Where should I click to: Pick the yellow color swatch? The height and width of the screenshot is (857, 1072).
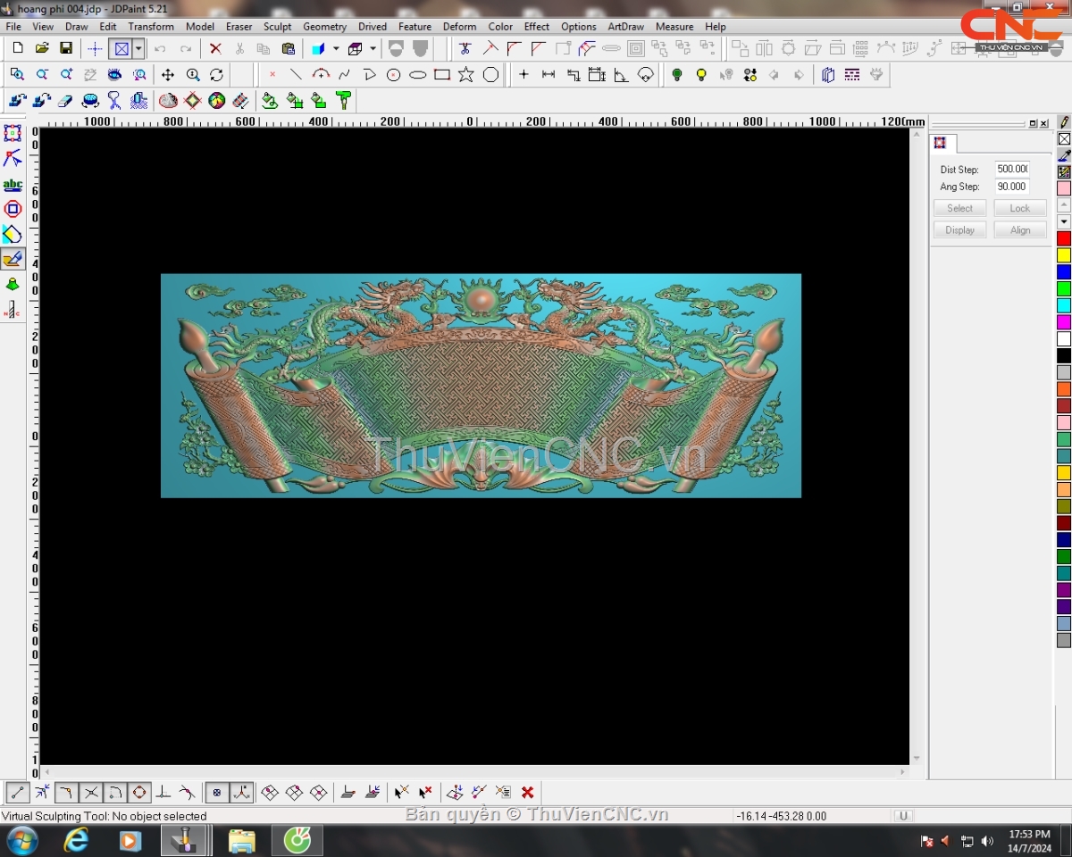1064,255
